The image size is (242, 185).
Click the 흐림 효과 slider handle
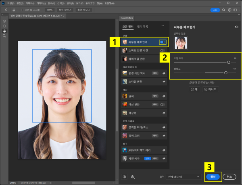coord(229,62)
